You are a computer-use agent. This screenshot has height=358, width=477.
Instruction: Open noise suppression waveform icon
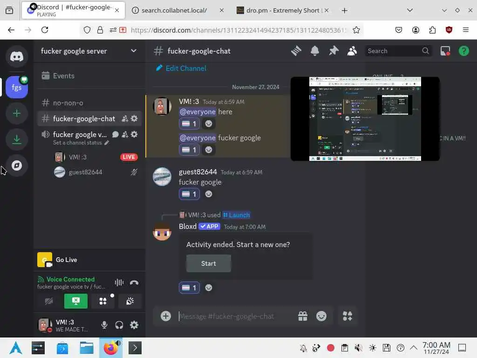pos(119,282)
